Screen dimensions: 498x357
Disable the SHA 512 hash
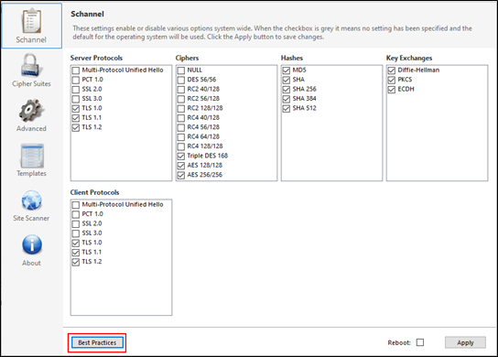(x=287, y=108)
